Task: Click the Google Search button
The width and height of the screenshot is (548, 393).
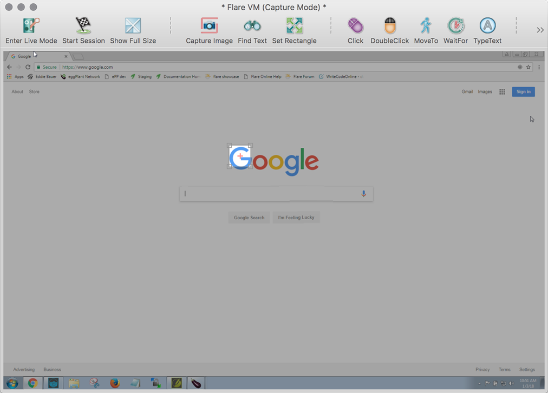Action: (249, 217)
